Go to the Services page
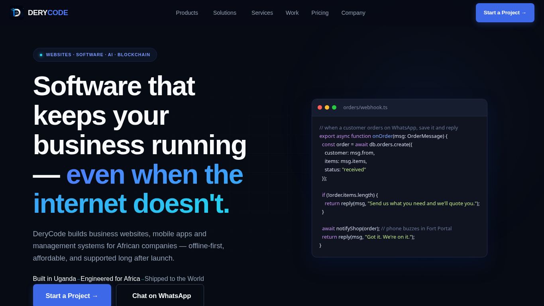This screenshot has height=306, width=544. (262, 13)
